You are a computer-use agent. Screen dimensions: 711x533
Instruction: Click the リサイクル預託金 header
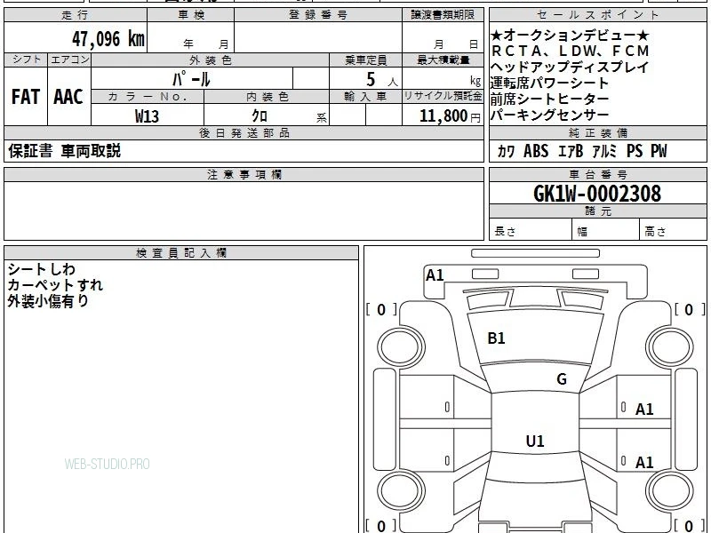click(443, 97)
